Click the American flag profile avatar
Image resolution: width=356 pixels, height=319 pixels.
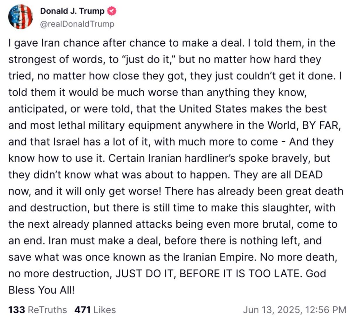pyautogui.click(x=20, y=17)
